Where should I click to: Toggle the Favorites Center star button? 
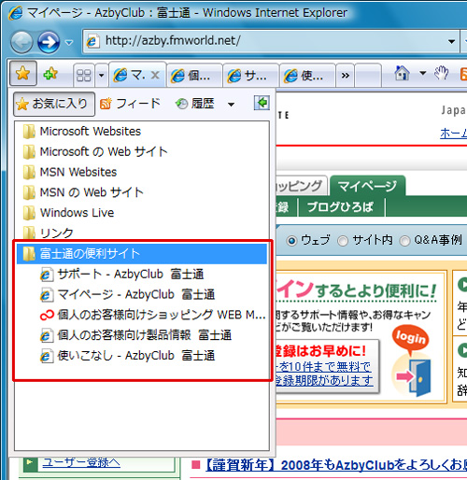(23, 74)
